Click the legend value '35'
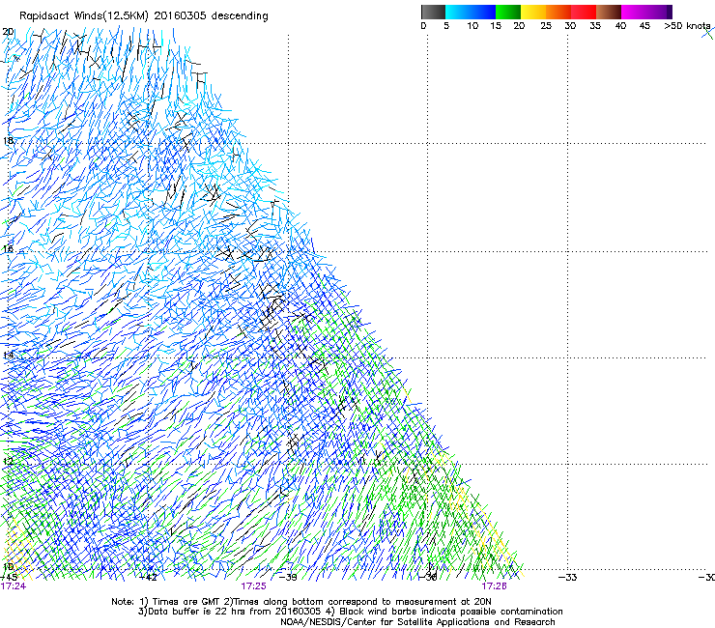The image size is (715, 628). click(595, 26)
